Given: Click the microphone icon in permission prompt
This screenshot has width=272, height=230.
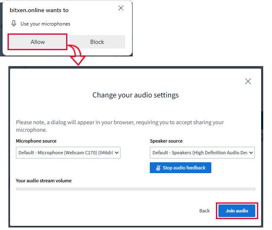Looking at the screenshot, I should pos(14,23).
